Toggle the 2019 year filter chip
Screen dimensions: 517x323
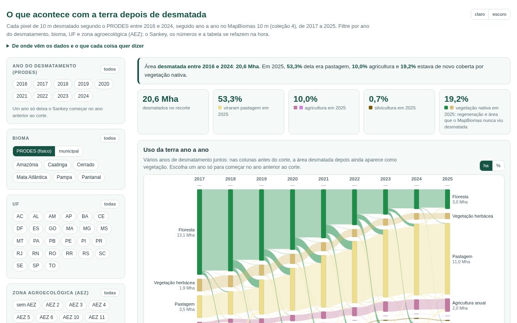click(83, 84)
